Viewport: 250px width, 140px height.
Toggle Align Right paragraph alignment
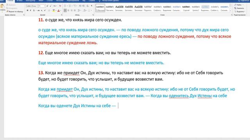(x=71, y=10)
